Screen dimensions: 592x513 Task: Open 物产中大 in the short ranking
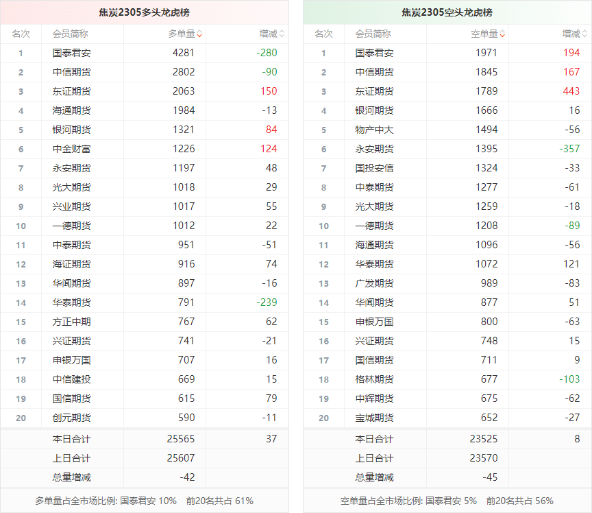tap(374, 130)
